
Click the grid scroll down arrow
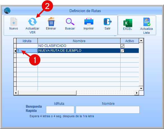(x=141, y=89)
